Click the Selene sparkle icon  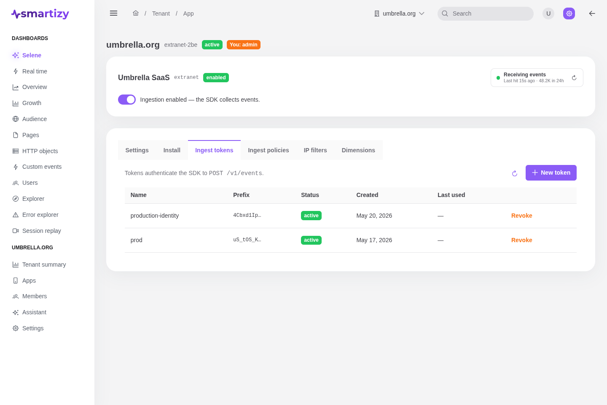point(16,55)
